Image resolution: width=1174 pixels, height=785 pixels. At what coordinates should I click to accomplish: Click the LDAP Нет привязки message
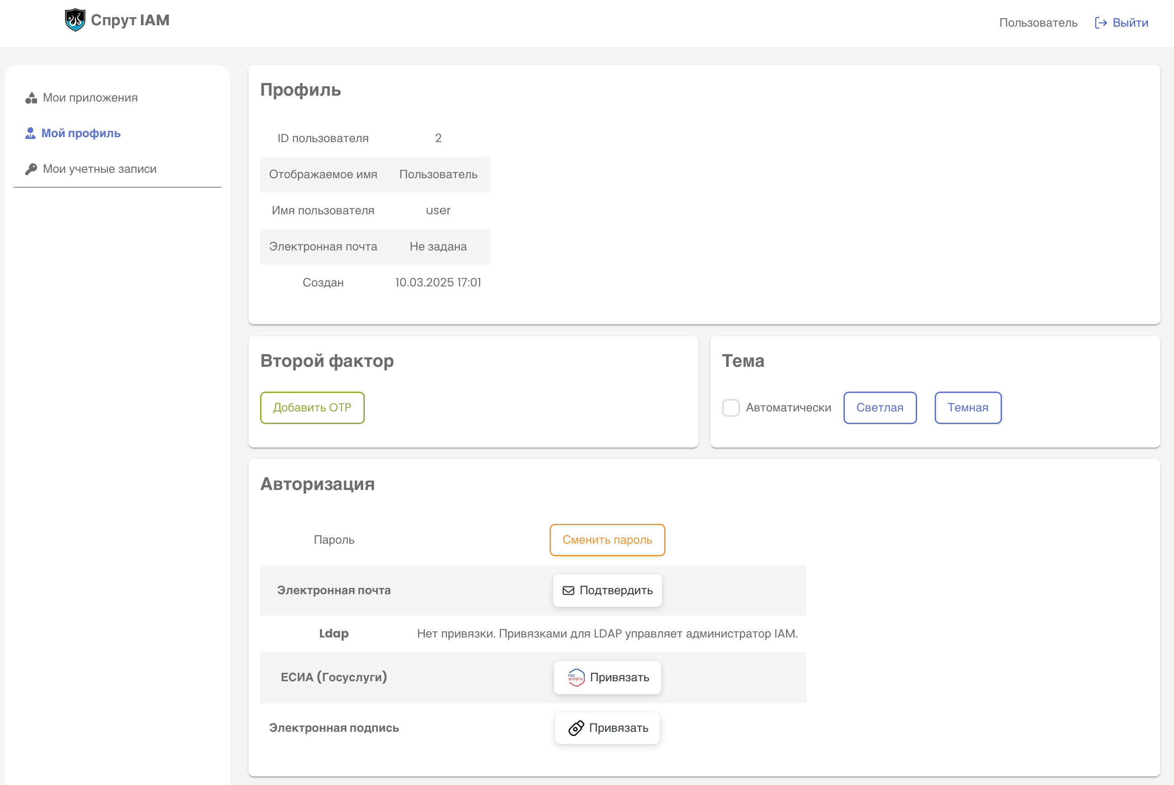[607, 634]
